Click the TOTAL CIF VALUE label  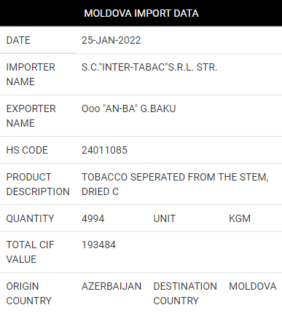tap(30, 252)
